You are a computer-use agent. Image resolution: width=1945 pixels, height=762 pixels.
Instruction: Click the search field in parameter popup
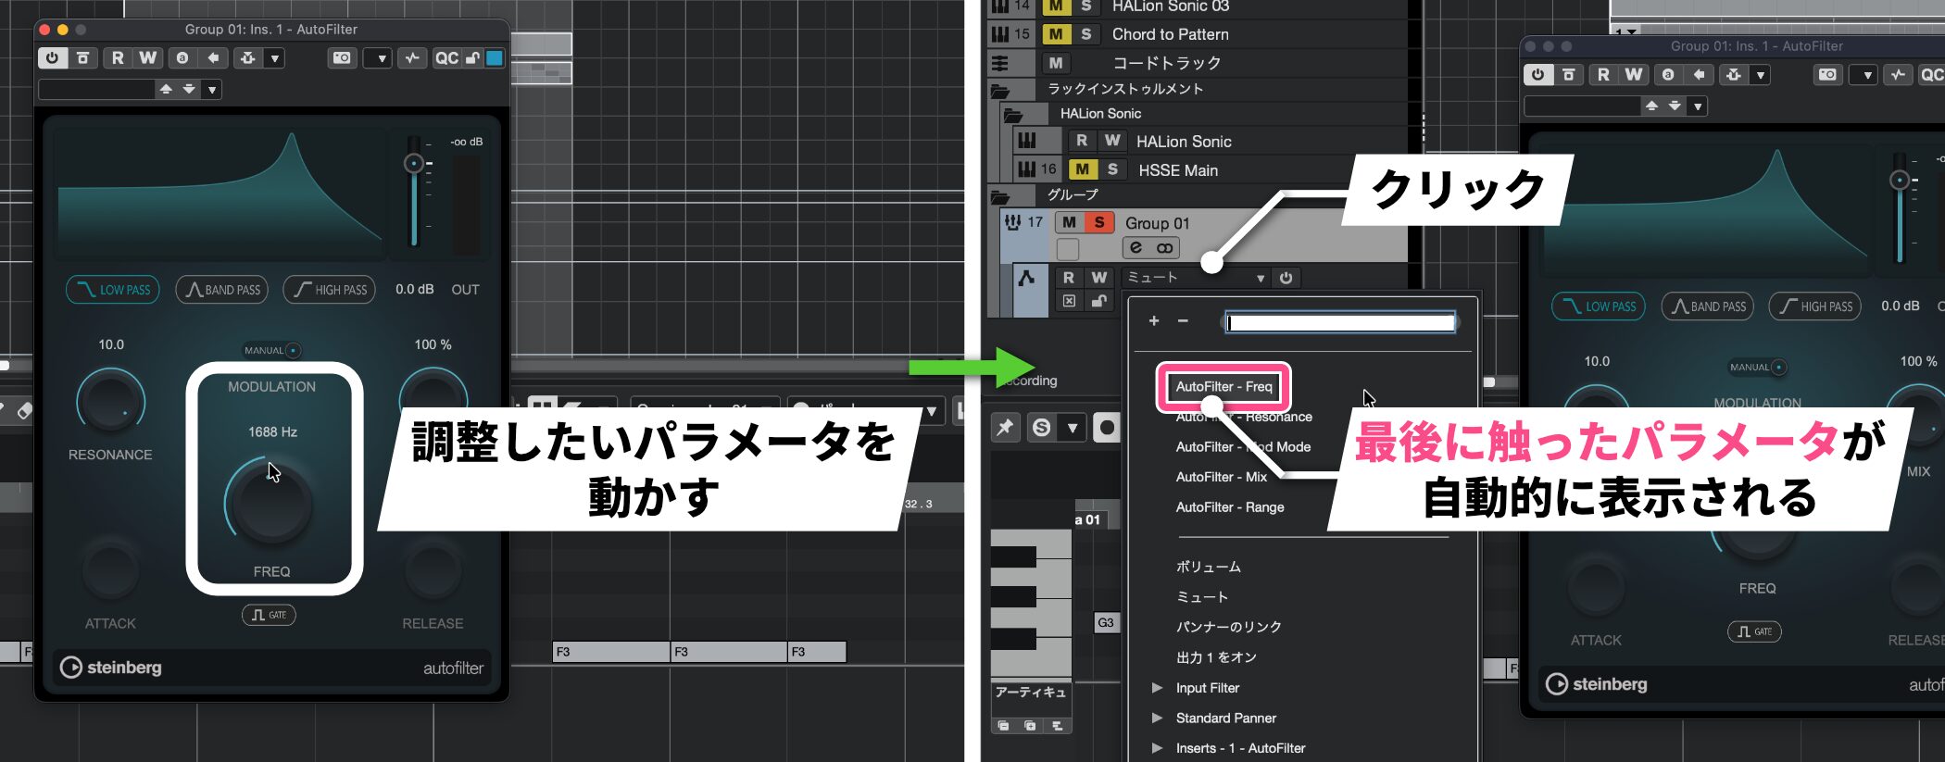pyautogui.click(x=1340, y=322)
